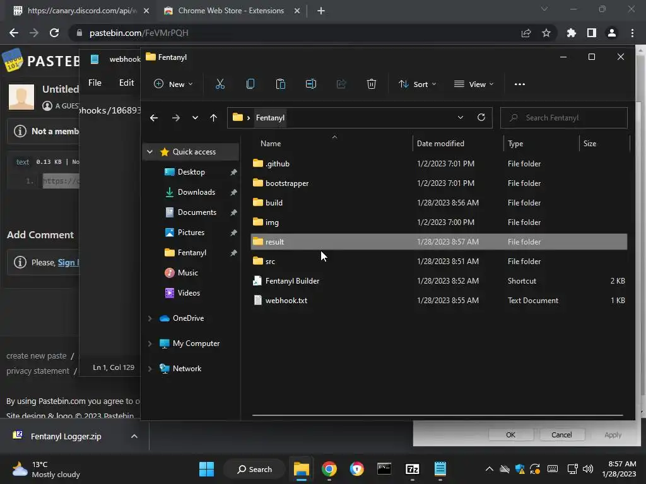Open Notepad Edit menu
This screenshot has width=646, height=484.
[126, 83]
